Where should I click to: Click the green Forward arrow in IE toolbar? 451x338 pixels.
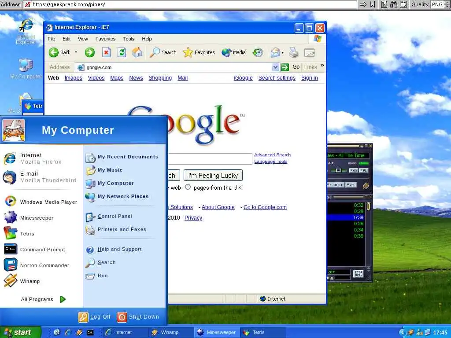[x=90, y=53]
